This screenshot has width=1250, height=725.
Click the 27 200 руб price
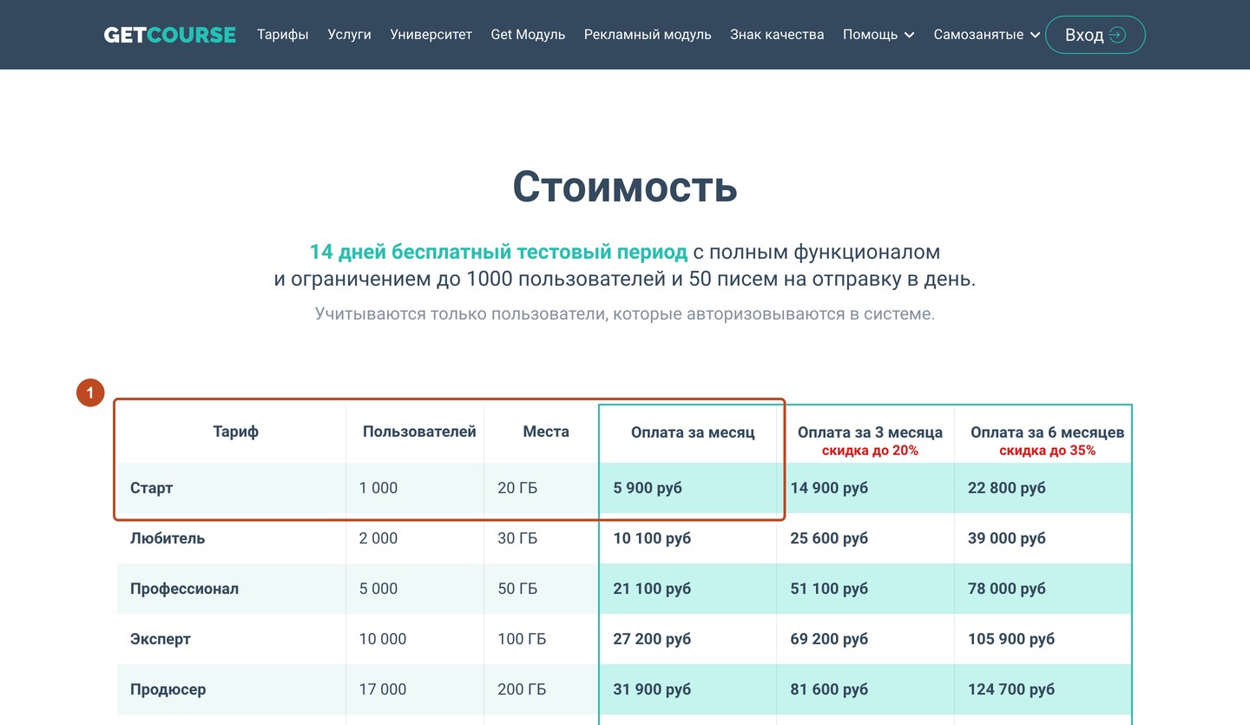(x=652, y=639)
